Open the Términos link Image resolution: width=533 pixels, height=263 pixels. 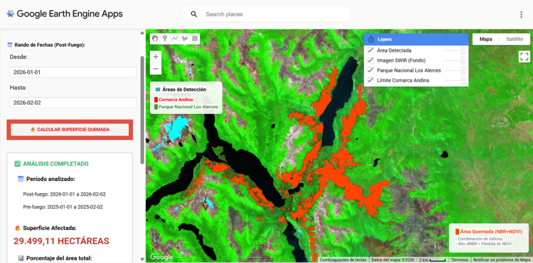click(459, 259)
